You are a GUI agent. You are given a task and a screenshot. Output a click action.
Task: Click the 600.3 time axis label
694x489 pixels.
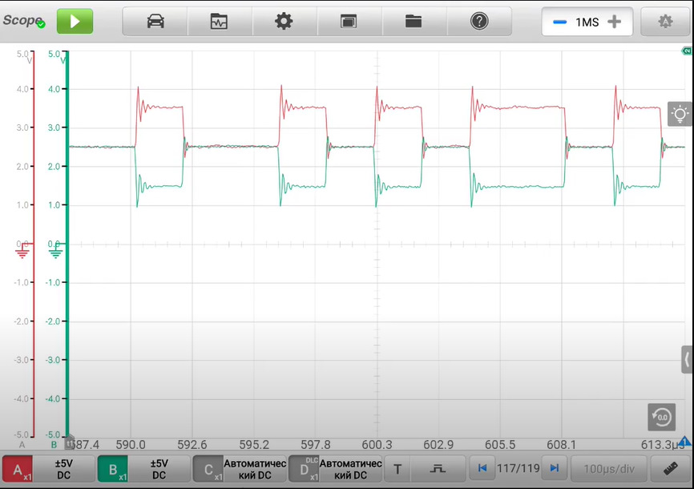point(377,444)
